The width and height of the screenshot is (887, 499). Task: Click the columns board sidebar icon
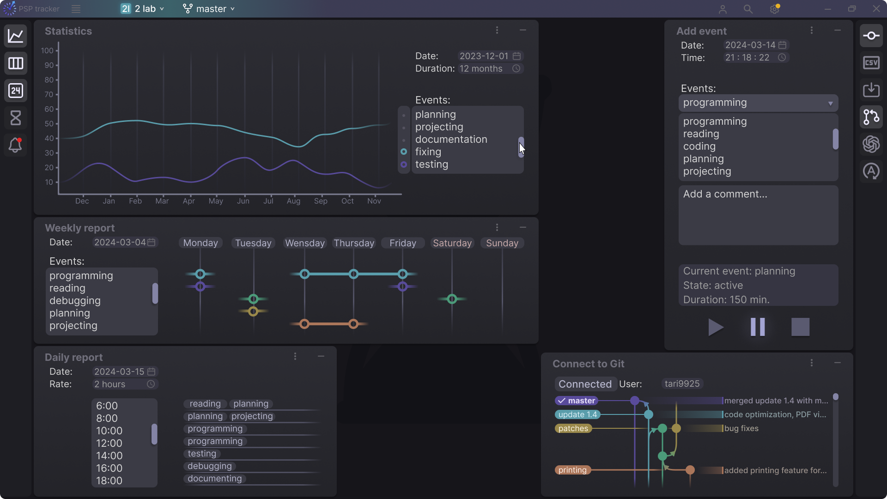[x=16, y=63]
